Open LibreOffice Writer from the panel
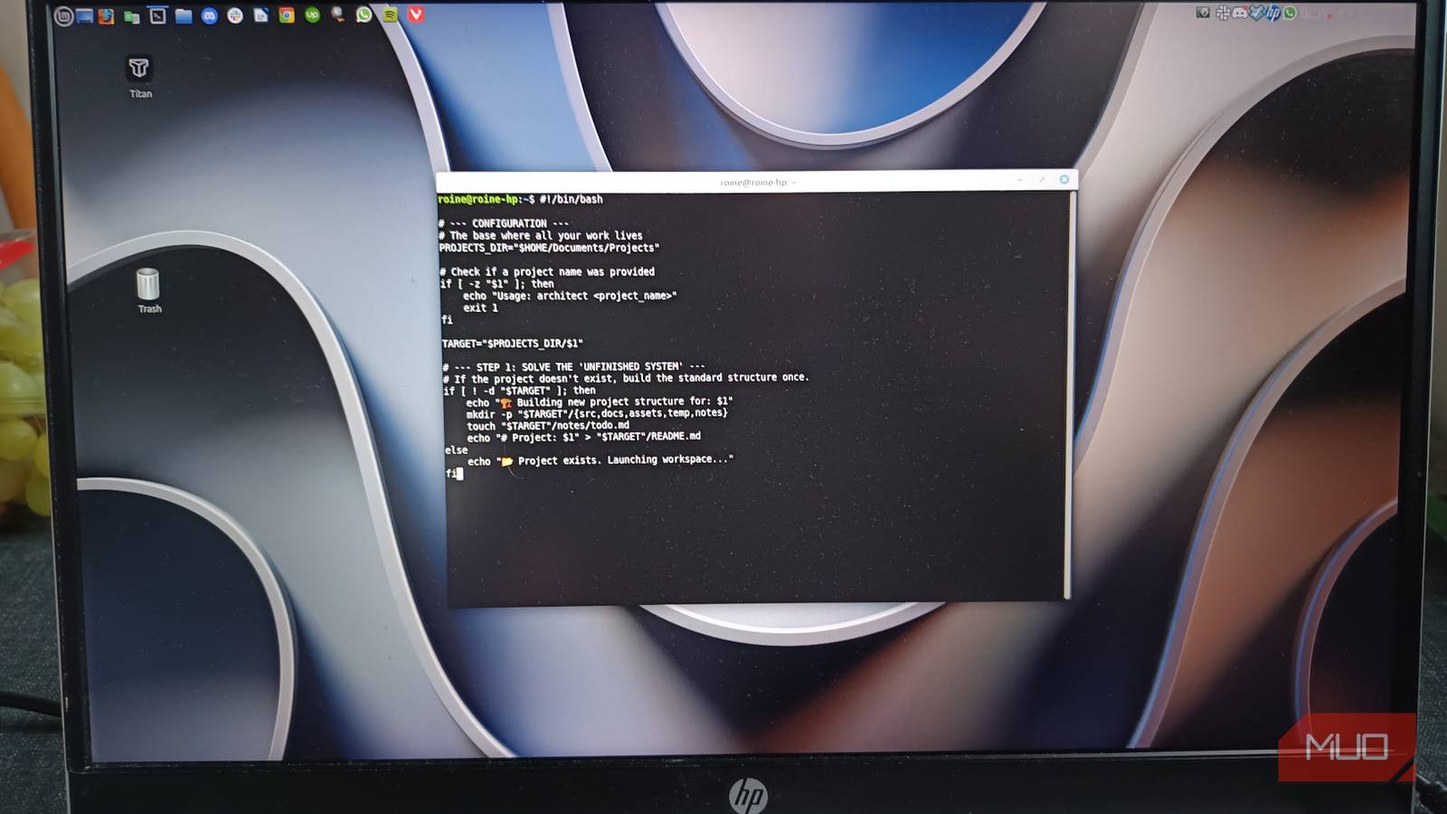Image resolution: width=1447 pixels, height=814 pixels. [260, 15]
